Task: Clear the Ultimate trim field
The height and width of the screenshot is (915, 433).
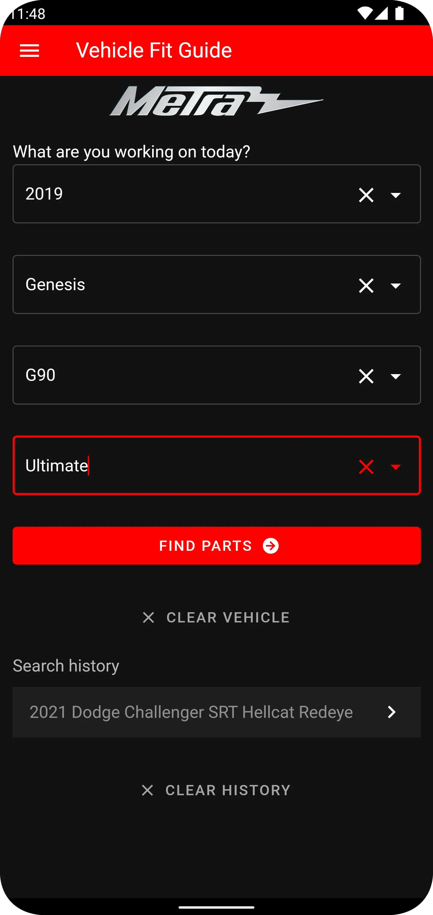Action: point(366,467)
